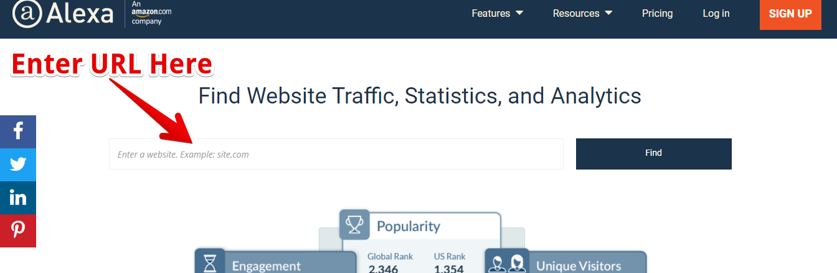Click the orange SIGN UP button
The height and width of the screenshot is (273, 837).
pyautogui.click(x=790, y=14)
